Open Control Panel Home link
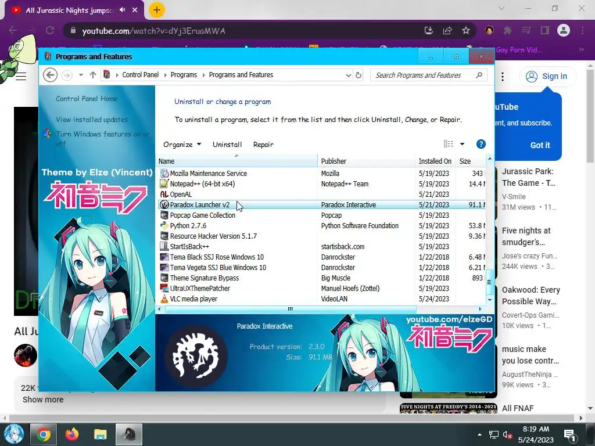Screen dimensions: 595x446 (87, 99)
